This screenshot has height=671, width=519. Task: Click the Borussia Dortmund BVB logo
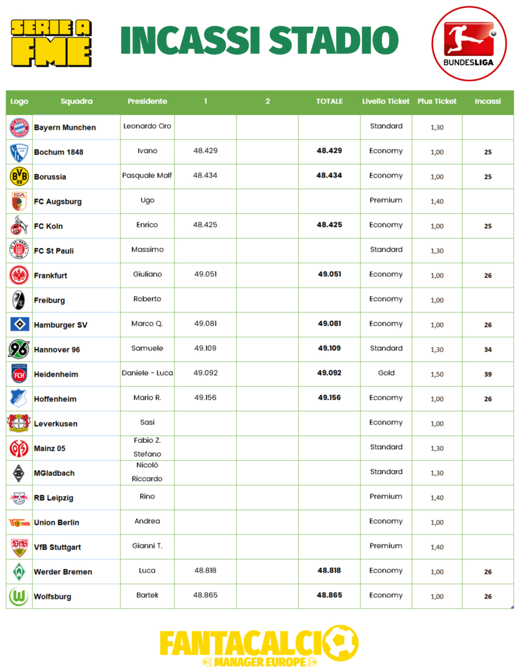click(x=19, y=176)
